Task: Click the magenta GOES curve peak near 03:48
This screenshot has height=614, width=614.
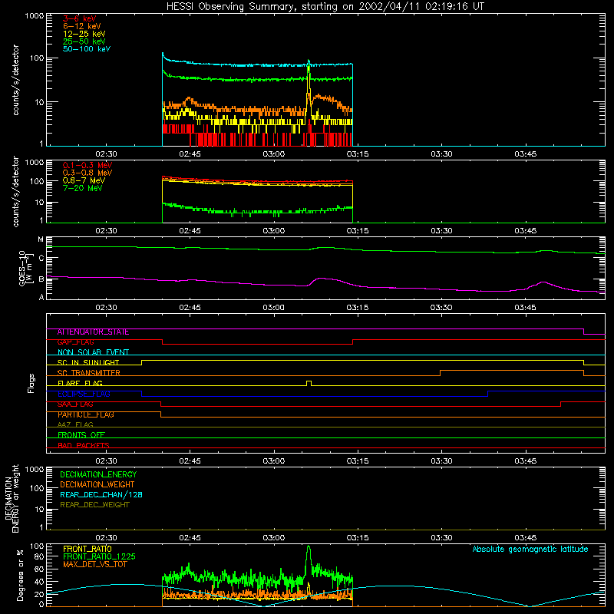Action: coord(543,282)
